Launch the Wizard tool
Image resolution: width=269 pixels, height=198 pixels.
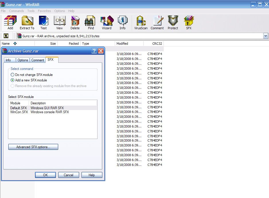click(x=106, y=22)
